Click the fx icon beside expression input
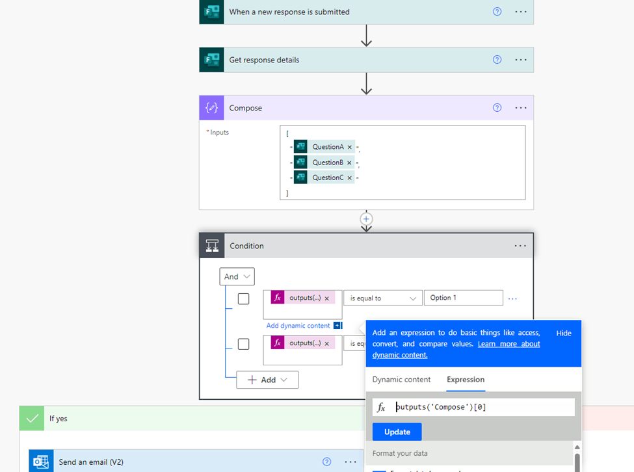634x472 pixels. coord(381,407)
